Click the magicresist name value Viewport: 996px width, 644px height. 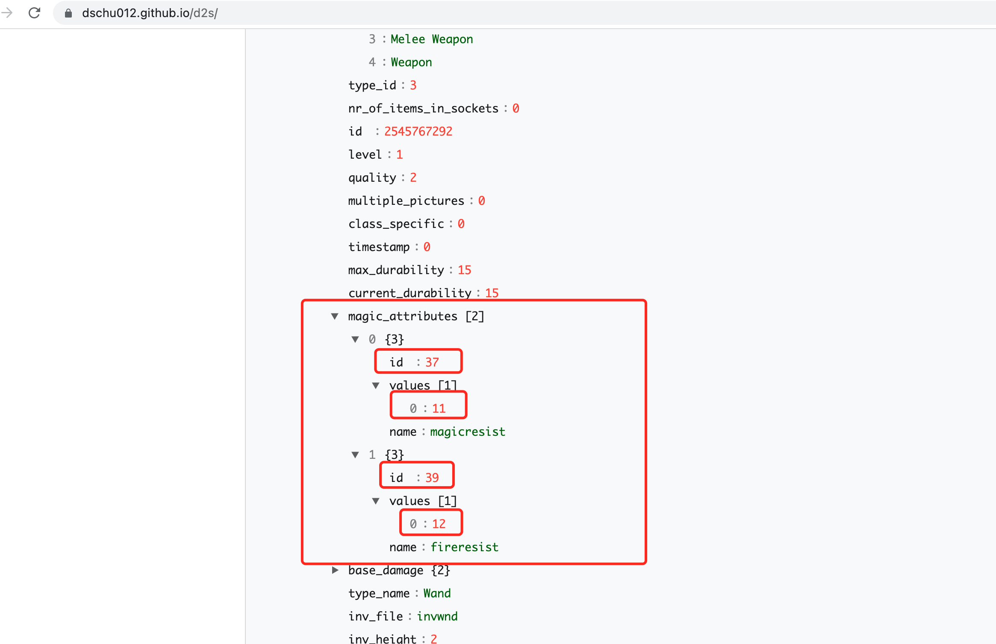pyautogui.click(x=467, y=432)
